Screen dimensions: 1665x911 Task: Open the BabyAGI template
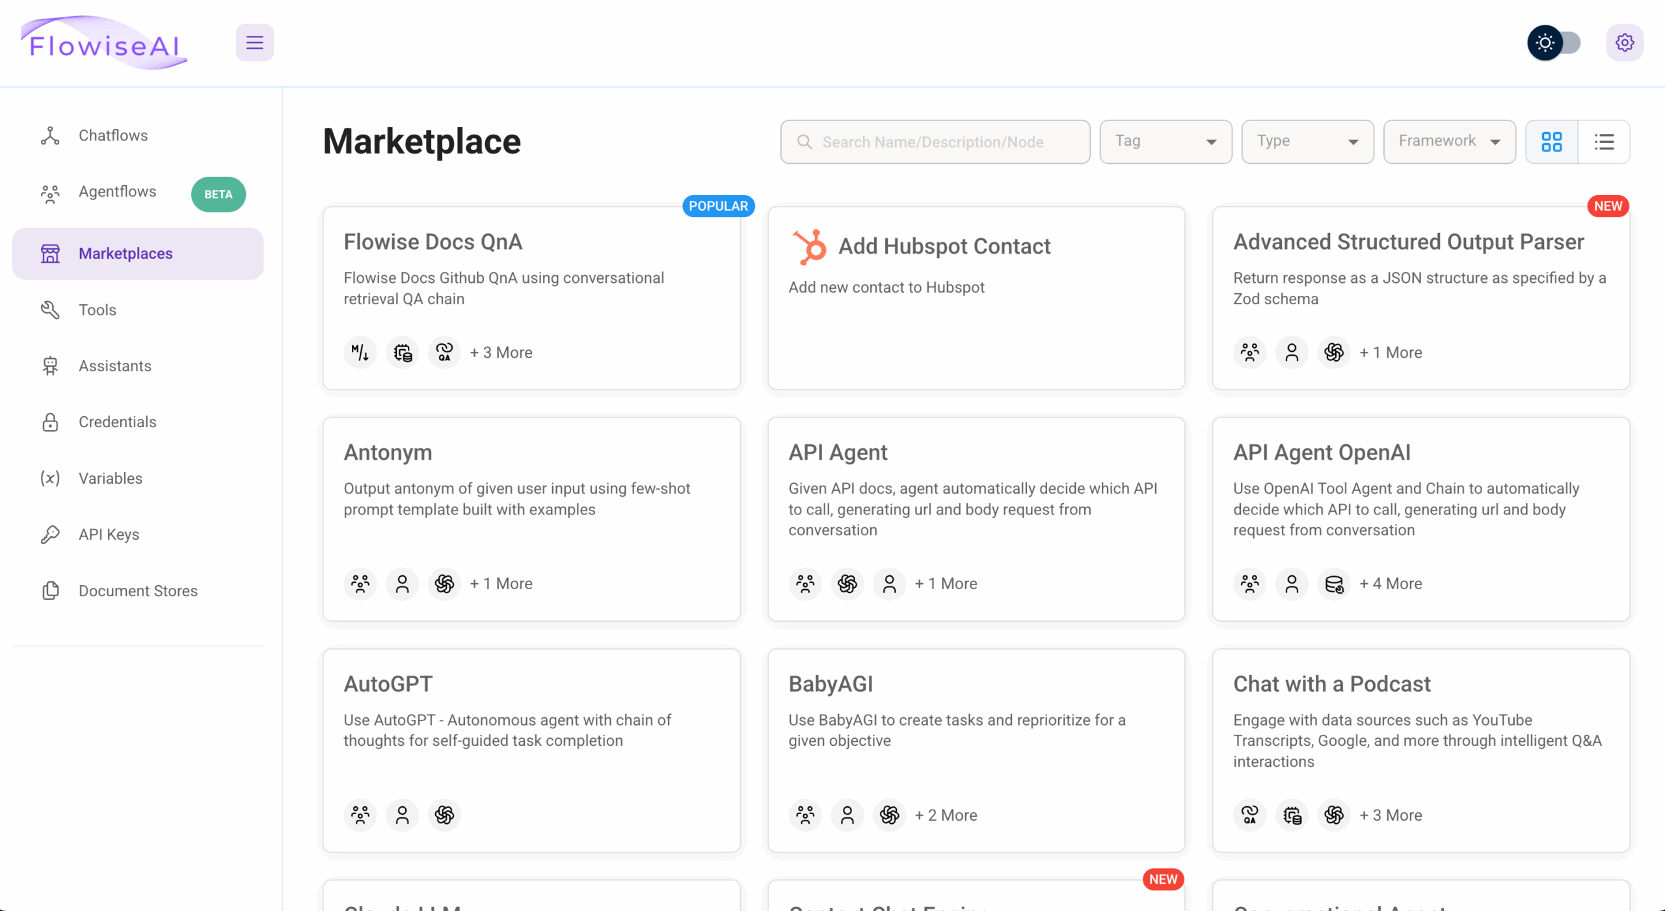point(976,750)
